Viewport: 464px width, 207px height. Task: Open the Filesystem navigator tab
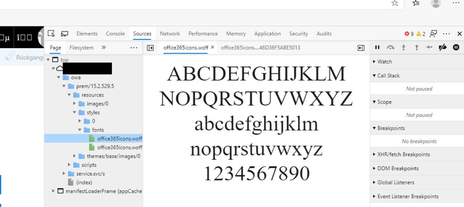[x=81, y=48]
